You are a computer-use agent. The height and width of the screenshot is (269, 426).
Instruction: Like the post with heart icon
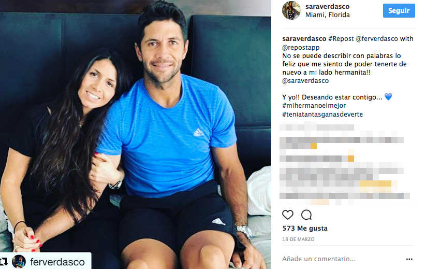pos(288,215)
